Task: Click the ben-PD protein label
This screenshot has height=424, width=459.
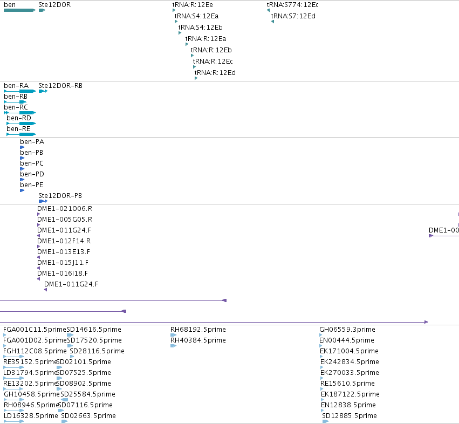Action: click(x=32, y=174)
